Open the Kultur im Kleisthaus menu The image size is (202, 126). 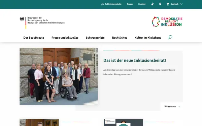(148, 38)
